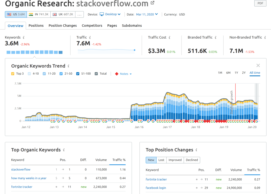Export report with PDF button
This screenshot has height=194, width=271.
pyautogui.click(x=260, y=3)
